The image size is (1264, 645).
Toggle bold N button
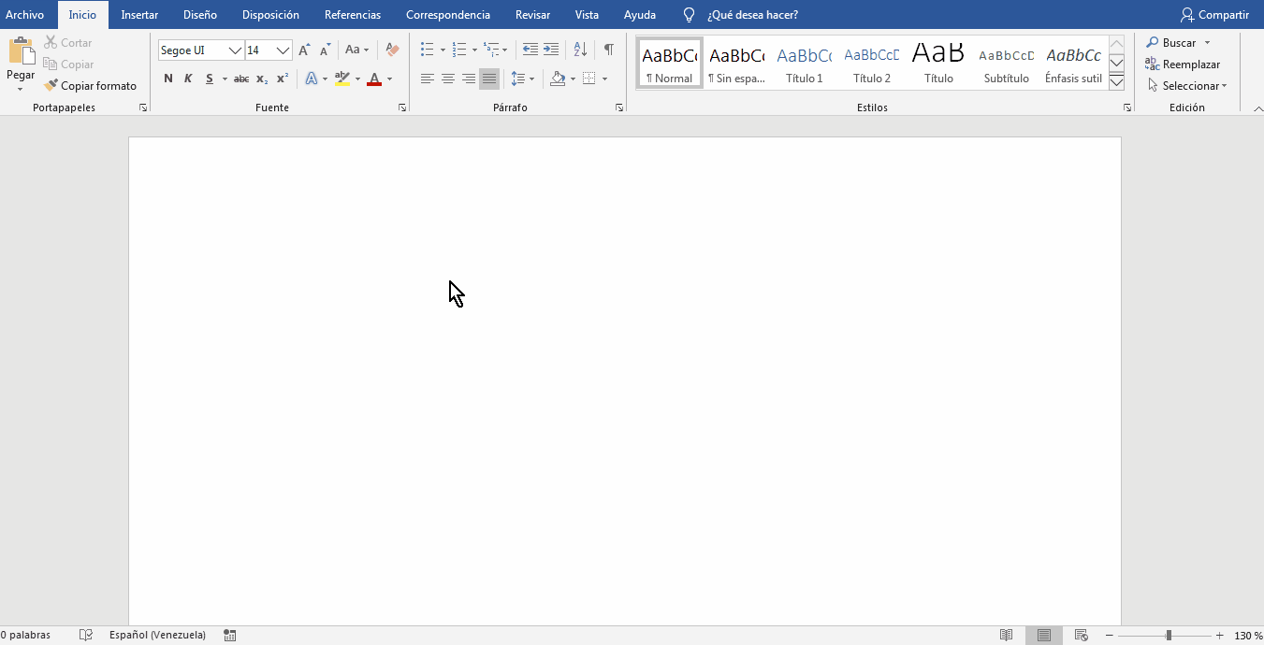coord(168,79)
